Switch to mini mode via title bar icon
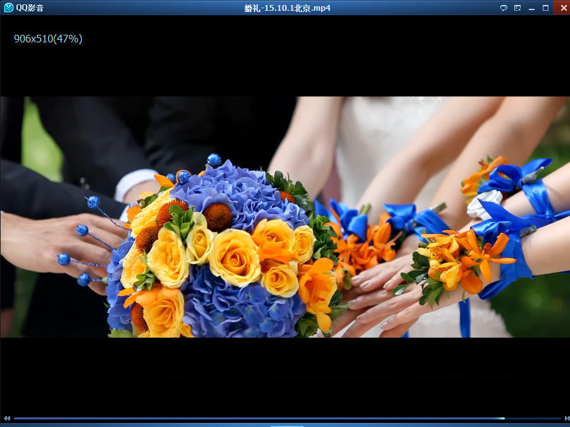Viewport: 570px width, 427px height. click(517, 8)
